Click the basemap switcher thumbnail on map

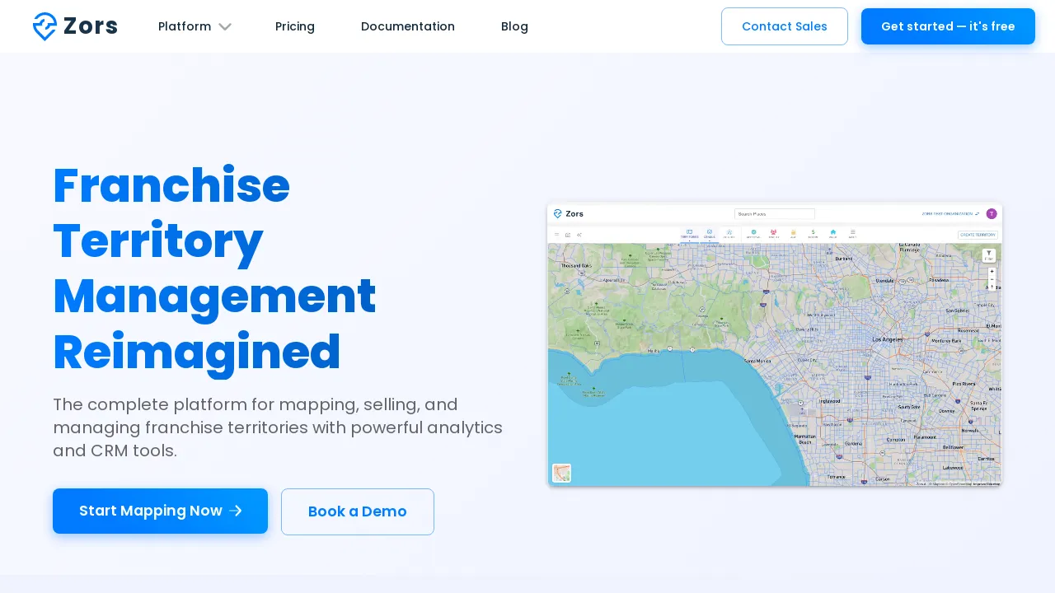point(562,473)
